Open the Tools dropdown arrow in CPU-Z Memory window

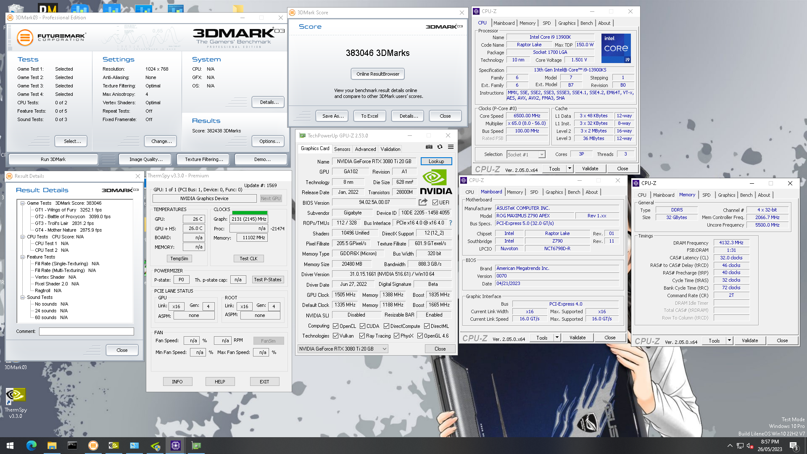pyautogui.click(x=729, y=340)
